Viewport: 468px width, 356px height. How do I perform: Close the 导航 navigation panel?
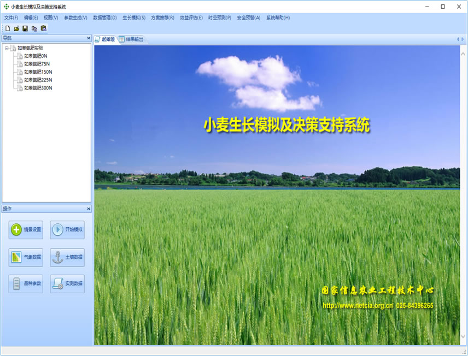coord(88,38)
